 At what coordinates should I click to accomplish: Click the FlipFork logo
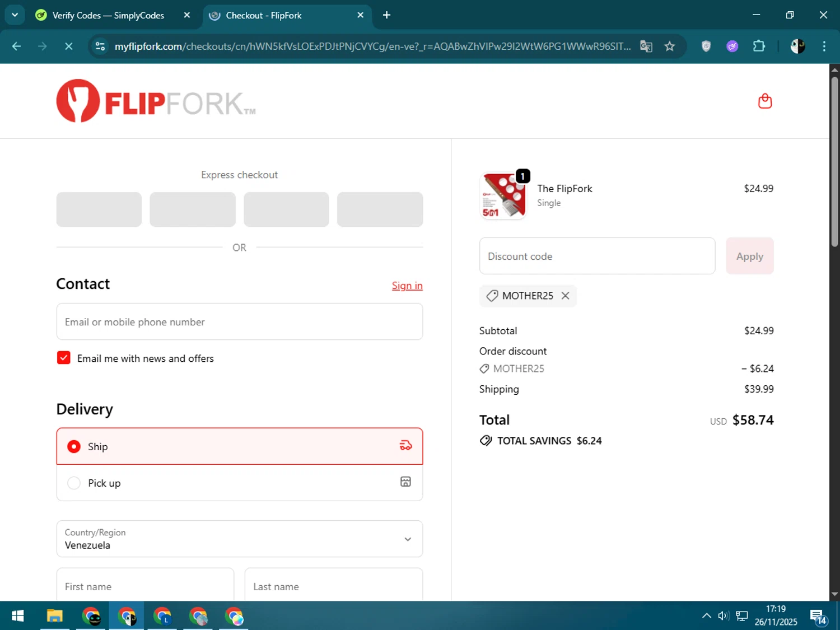pyautogui.click(x=156, y=101)
